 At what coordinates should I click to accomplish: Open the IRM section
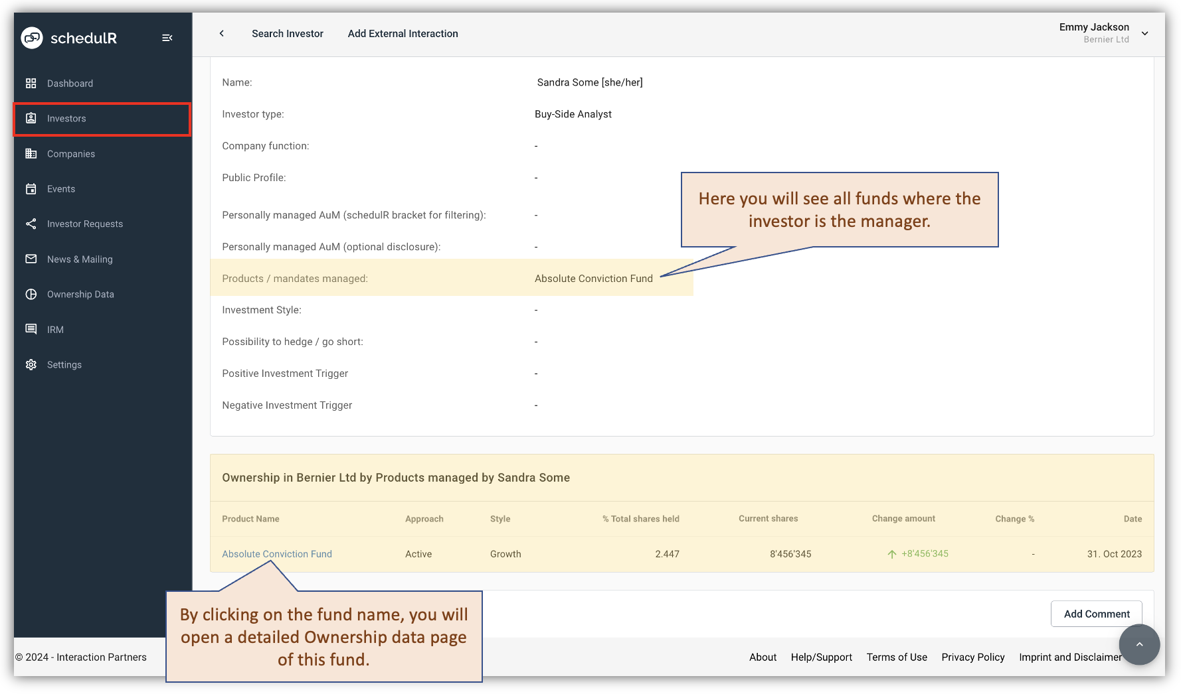pos(55,329)
